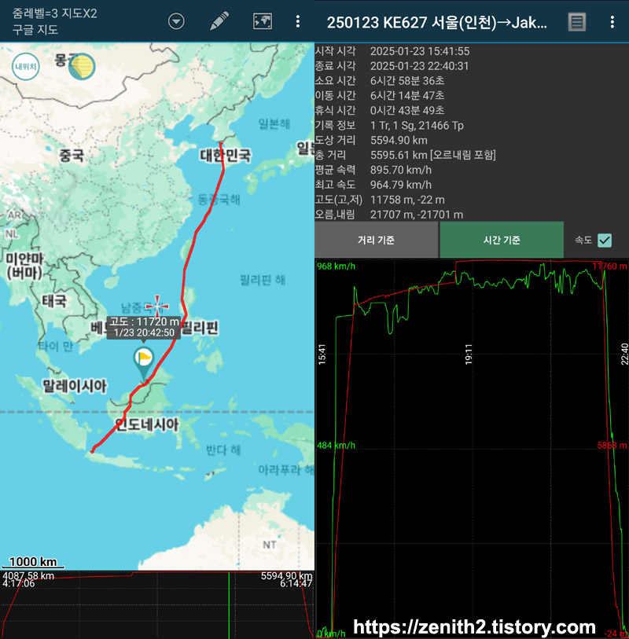
Task: Tap the red crosshair map center marker
Action: pos(157,305)
